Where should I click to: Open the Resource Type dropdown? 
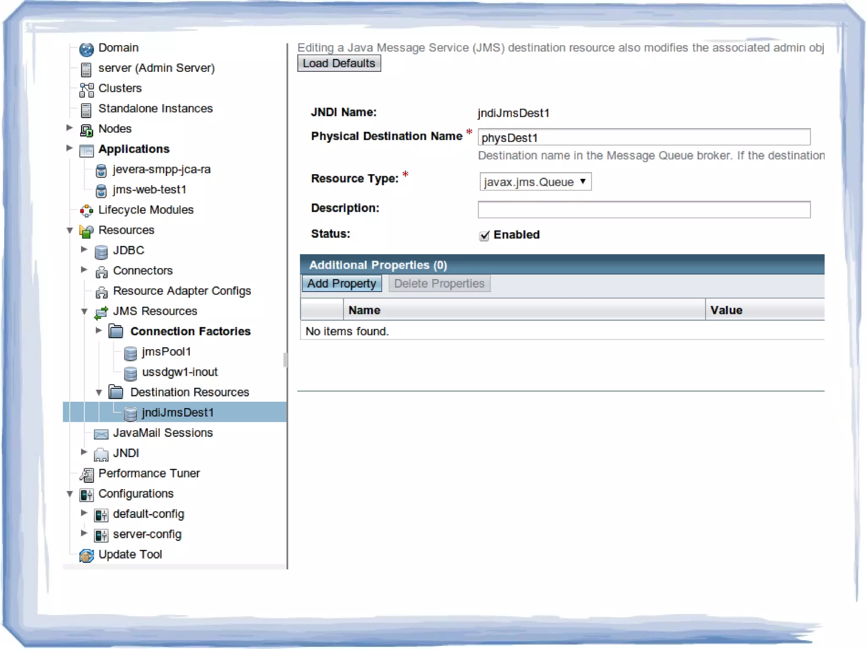[x=535, y=182]
